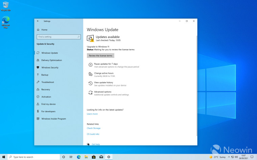Screen dimensions: 257x160
Task: Open the weather widget showing 21°C Sunny
Action: click(x=217, y=157)
